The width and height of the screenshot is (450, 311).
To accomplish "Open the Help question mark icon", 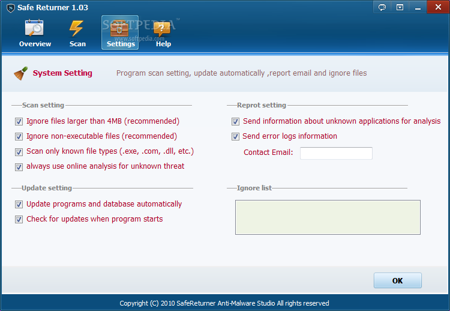I will [162, 29].
